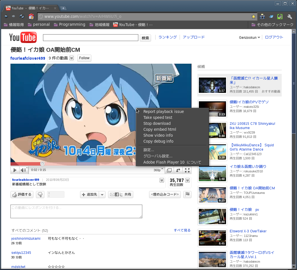Open the personal bookmark folder
297x270 pixels.
tap(39, 25)
